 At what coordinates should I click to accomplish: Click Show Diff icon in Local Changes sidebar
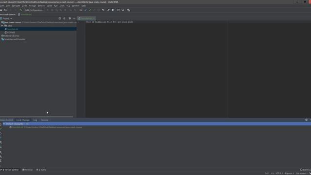click(1, 138)
